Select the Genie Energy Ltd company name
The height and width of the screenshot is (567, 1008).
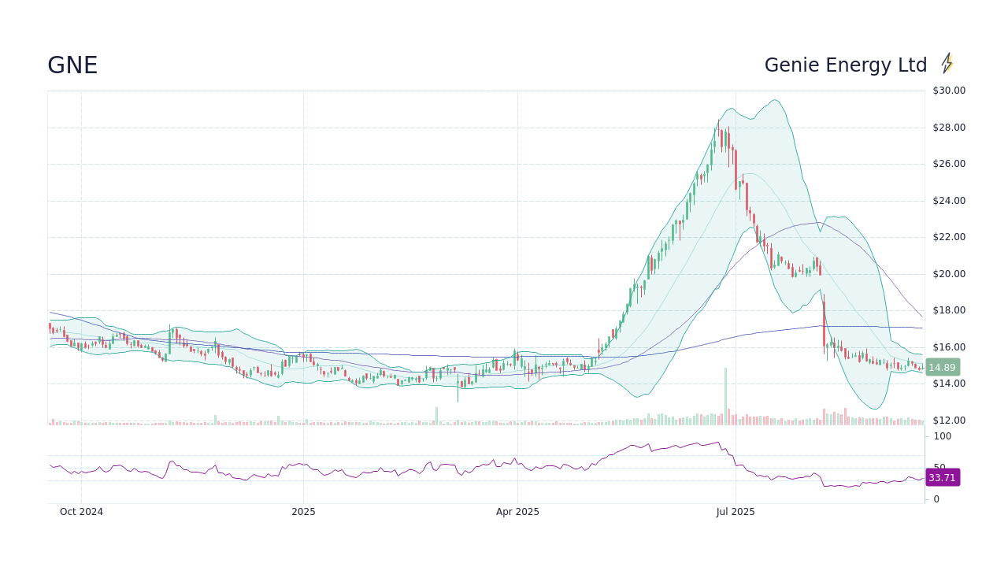point(846,65)
